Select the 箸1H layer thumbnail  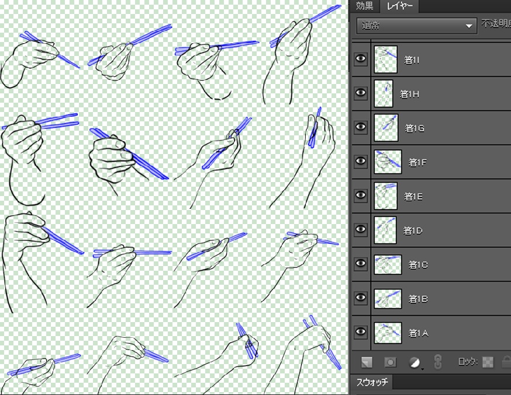(384, 93)
